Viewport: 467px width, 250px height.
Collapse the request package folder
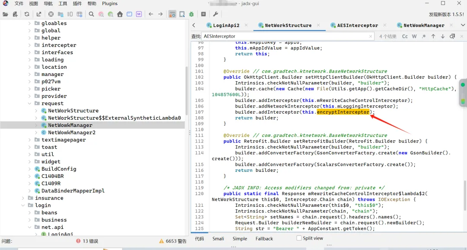tap(29, 104)
